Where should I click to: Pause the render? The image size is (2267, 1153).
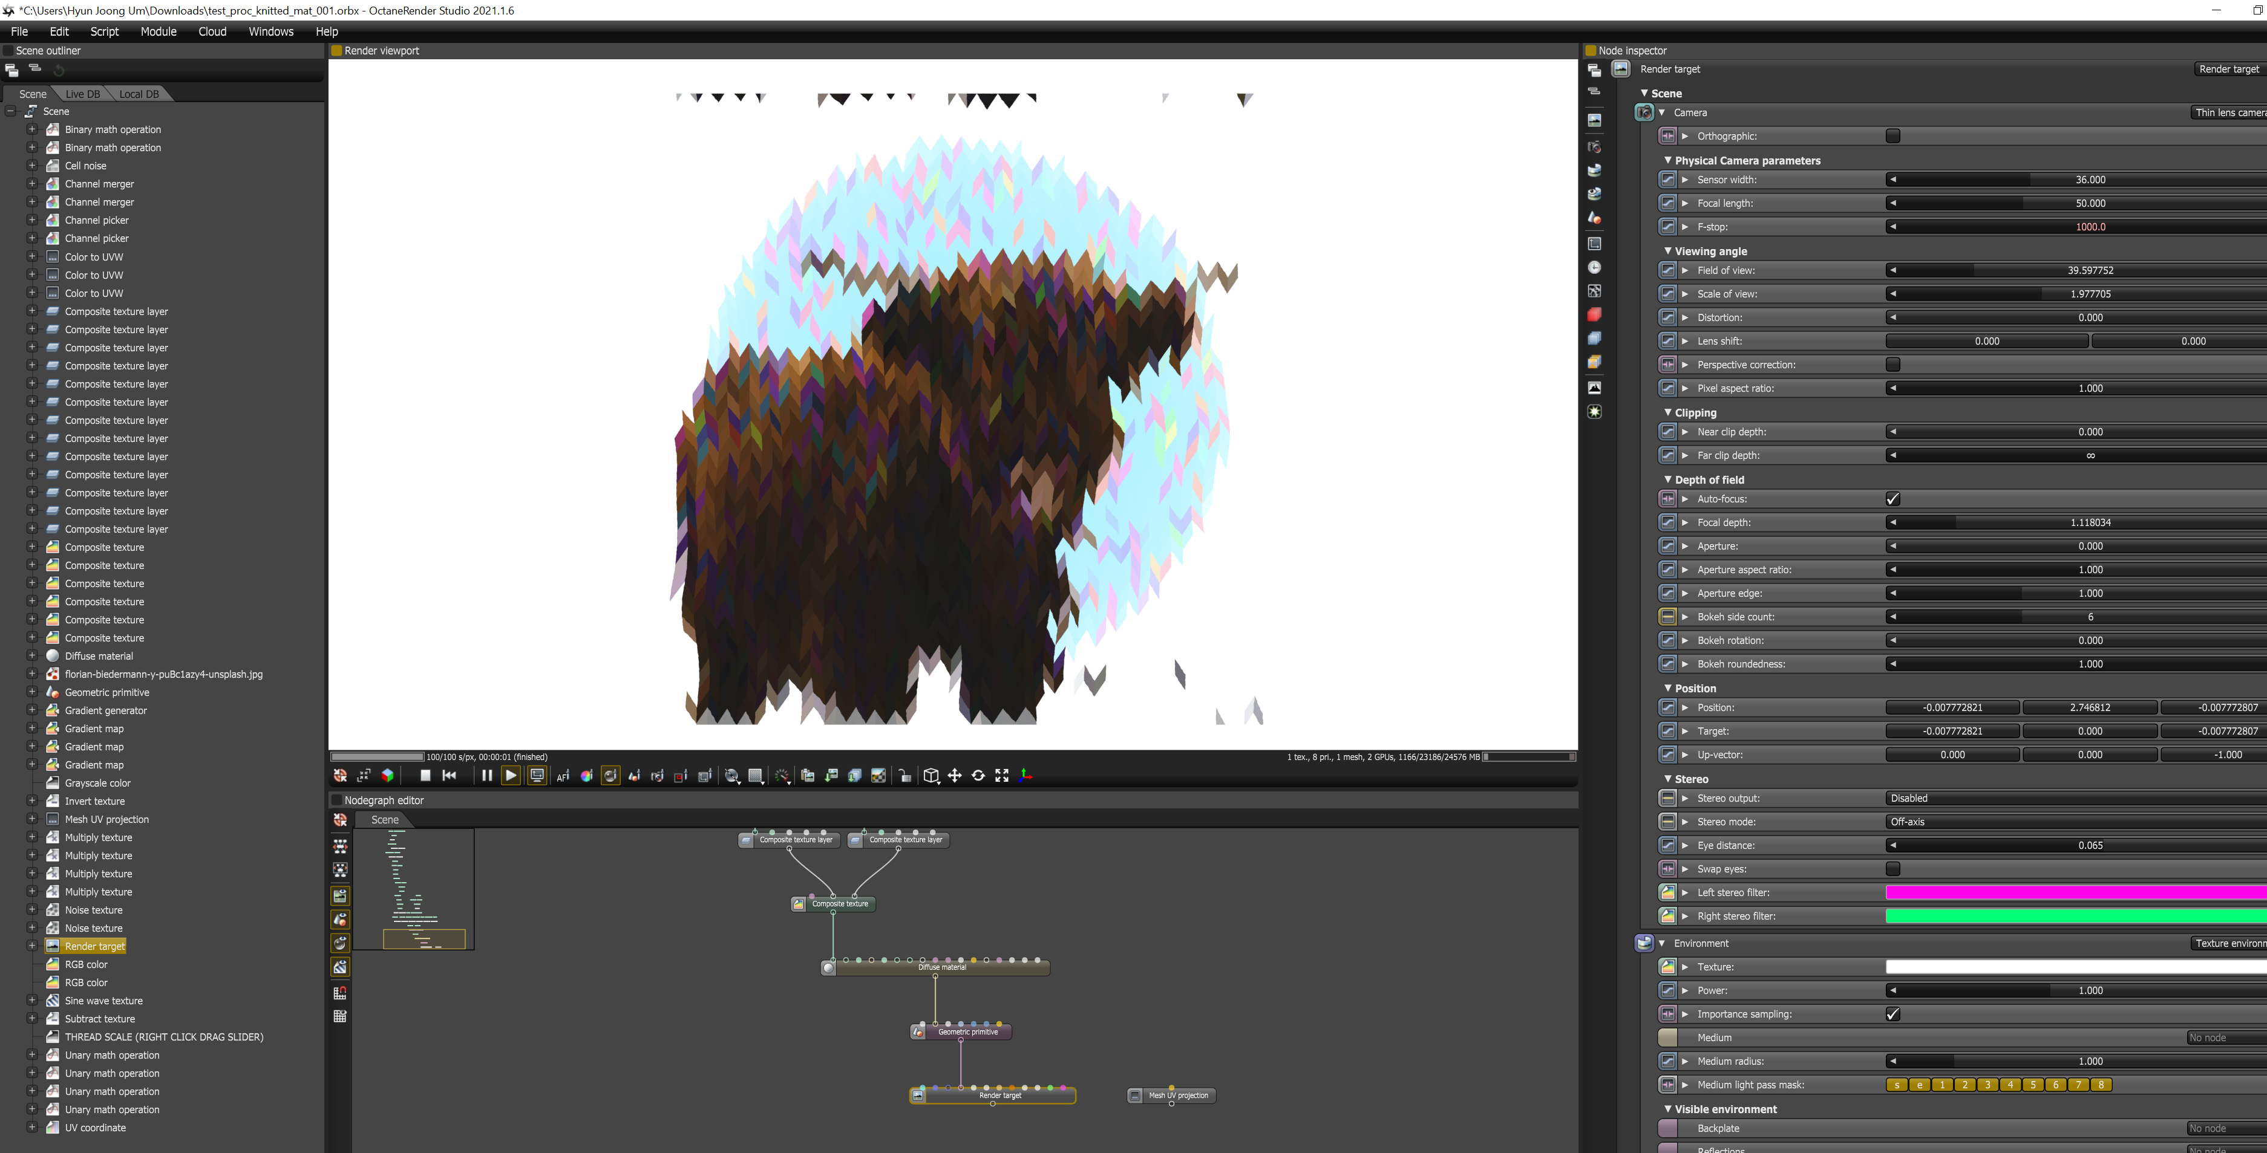pos(486,775)
